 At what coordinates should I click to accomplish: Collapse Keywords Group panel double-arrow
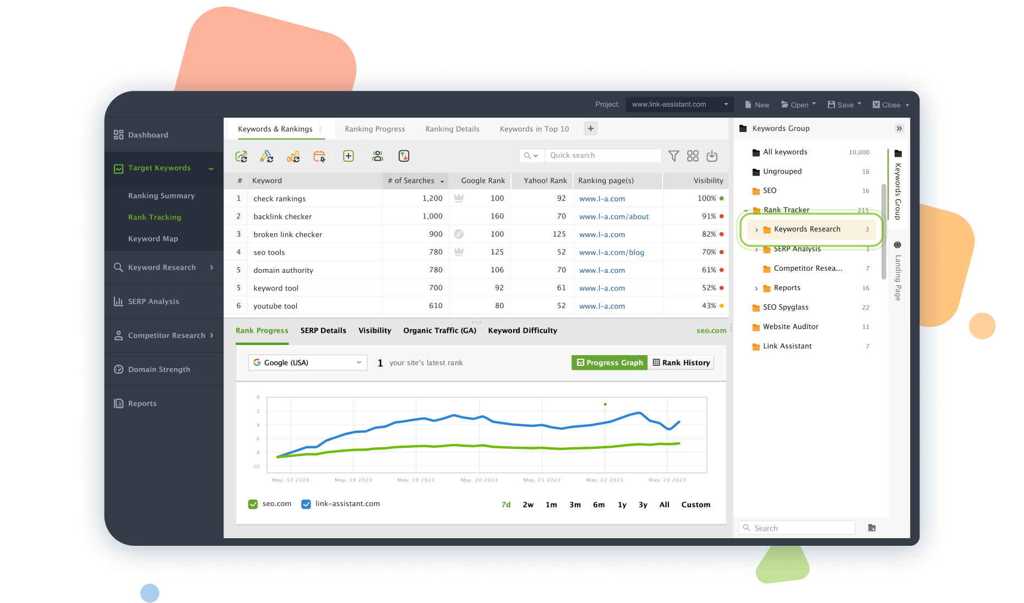(x=899, y=129)
